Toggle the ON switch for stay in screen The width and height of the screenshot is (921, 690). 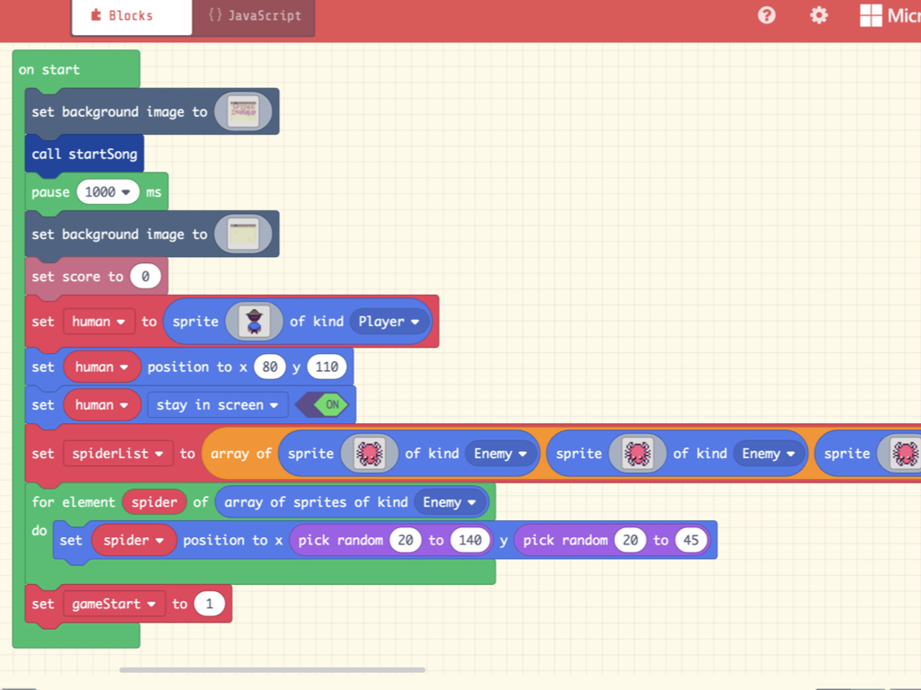(x=323, y=404)
